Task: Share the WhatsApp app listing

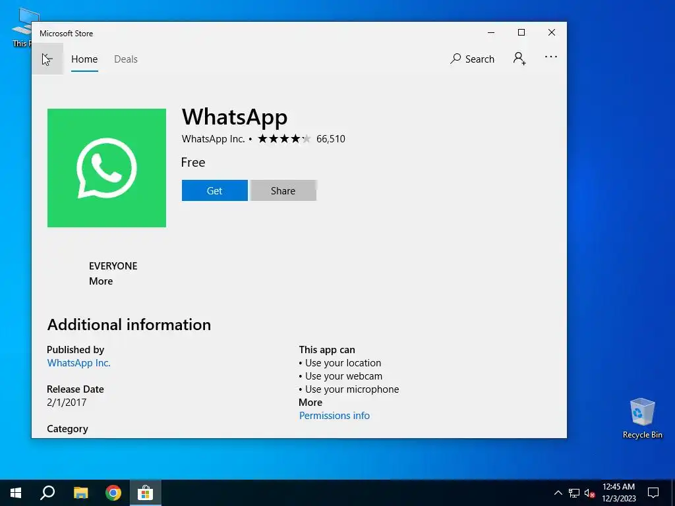Action: tap(283, 190)
